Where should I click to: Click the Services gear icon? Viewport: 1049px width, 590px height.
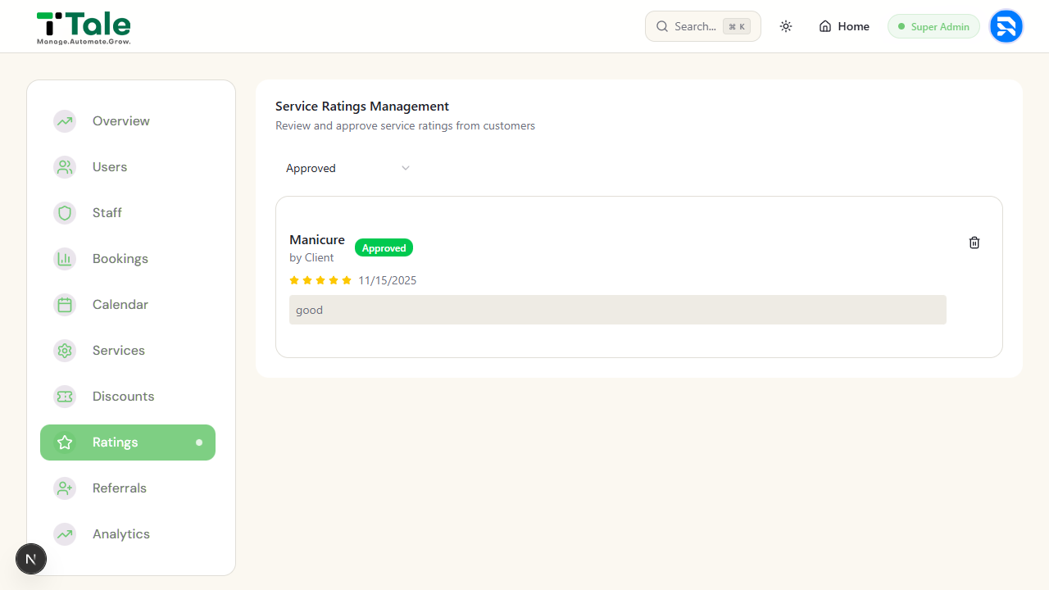coord(65,351)
